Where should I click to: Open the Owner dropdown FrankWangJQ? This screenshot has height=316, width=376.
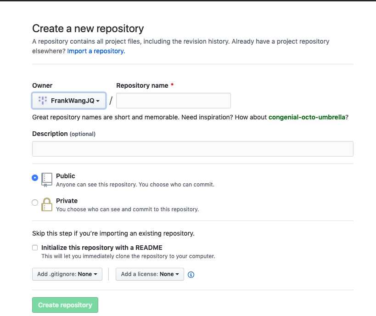point(69,101)
